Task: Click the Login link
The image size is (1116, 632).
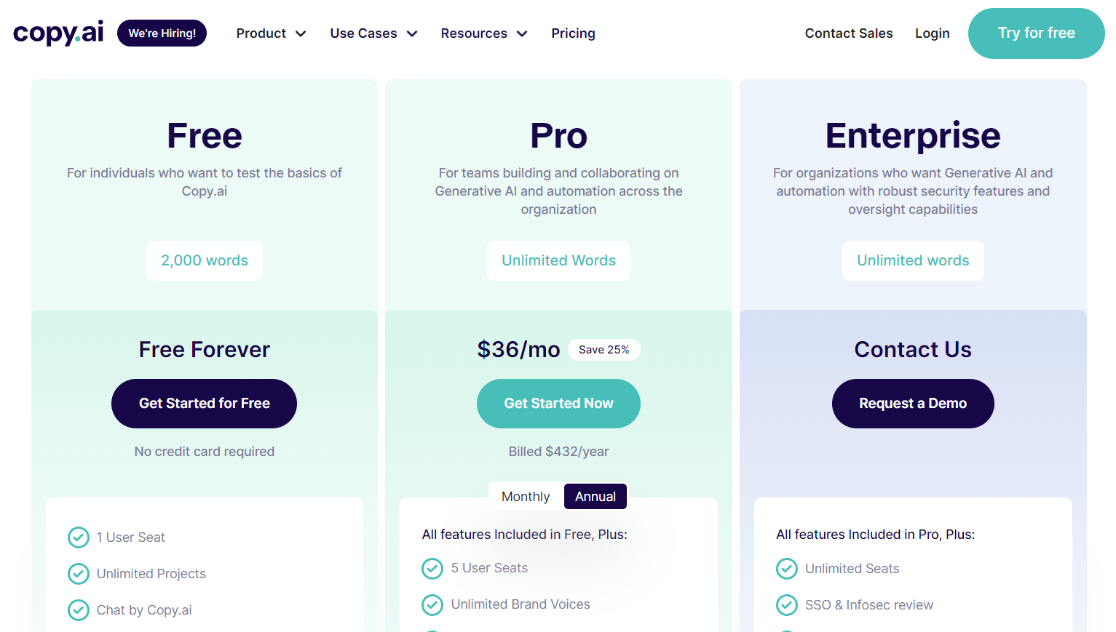Action: coord(932,33)
